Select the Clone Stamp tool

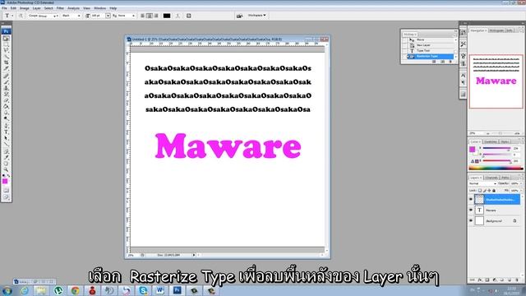point(6,88)
